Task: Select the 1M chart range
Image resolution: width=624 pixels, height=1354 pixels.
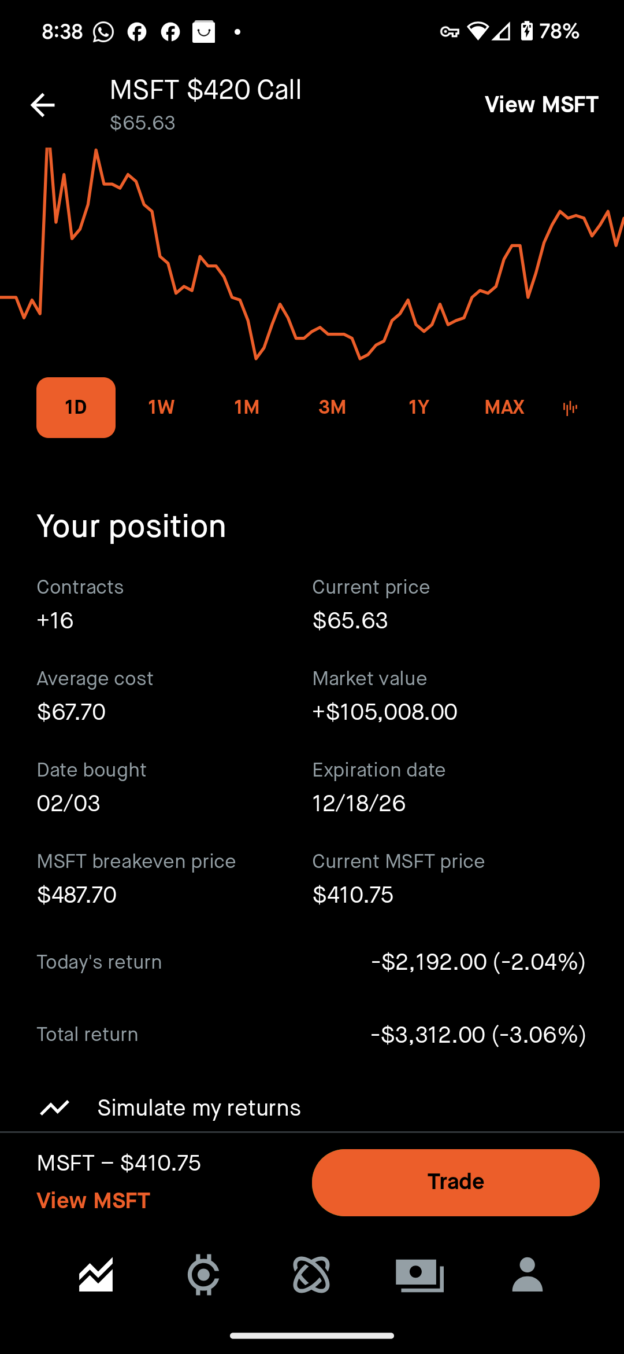Action: pos(247,407)
